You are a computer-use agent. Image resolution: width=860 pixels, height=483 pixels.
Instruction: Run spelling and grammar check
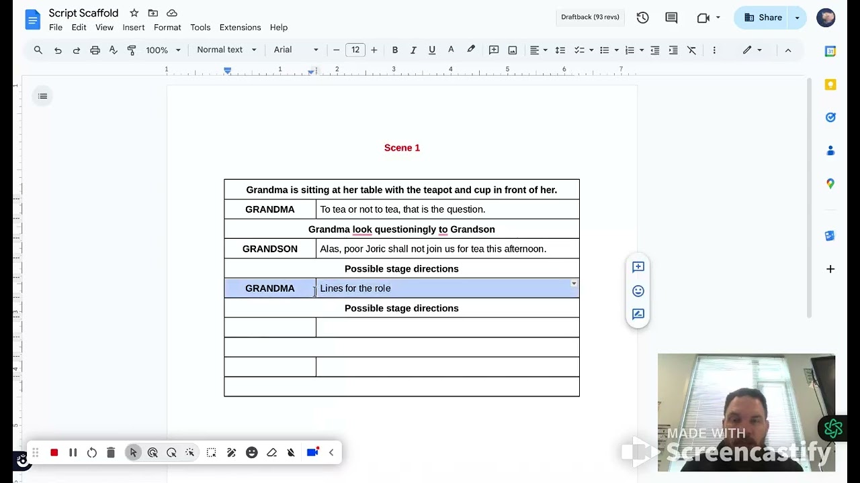point(113,50)
